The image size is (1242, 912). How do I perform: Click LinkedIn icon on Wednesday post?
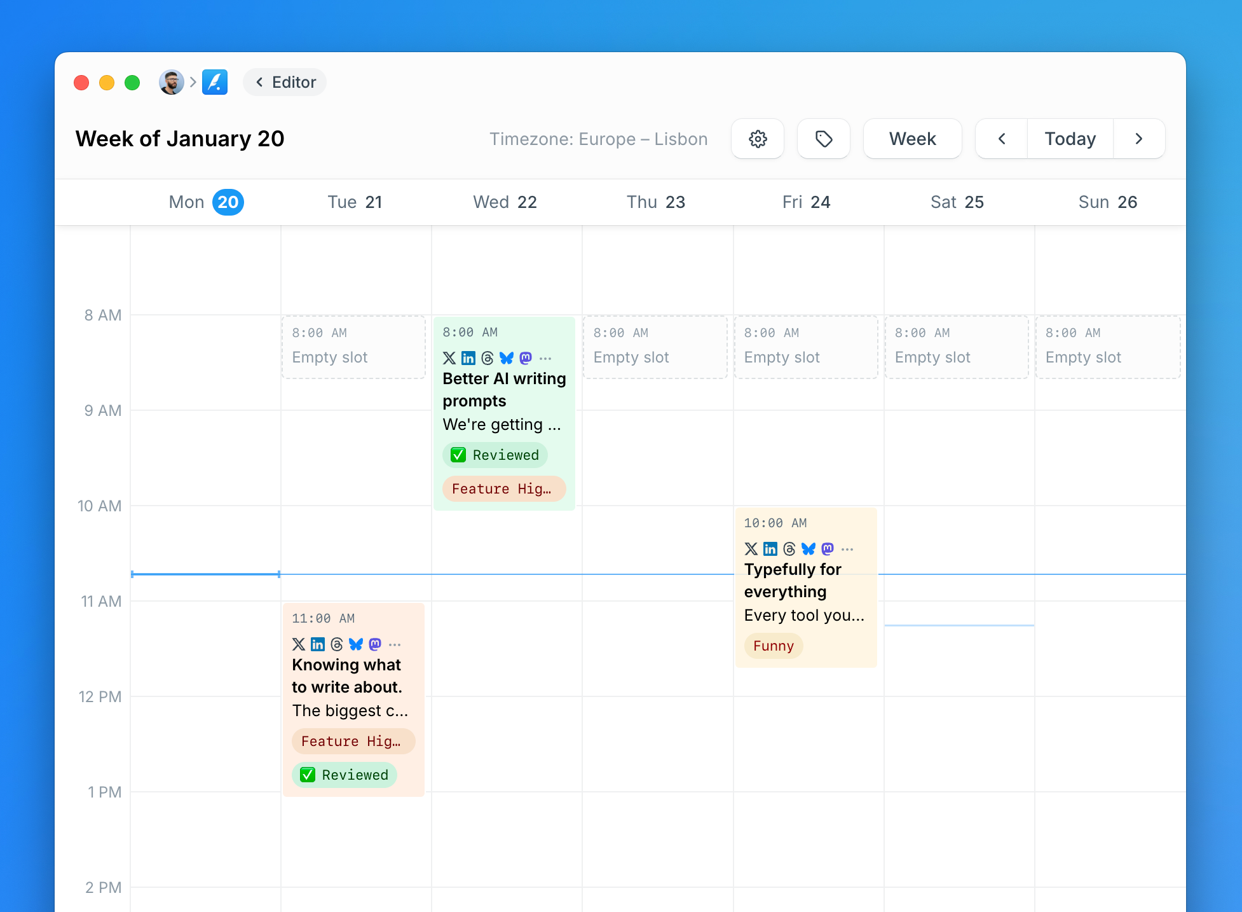tap(468, 358)
